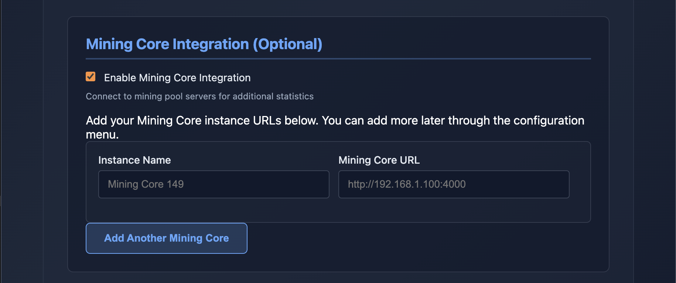676x283 pixels.
Task: Click the Mining Core URL label
Action: [x=379, y=160]
